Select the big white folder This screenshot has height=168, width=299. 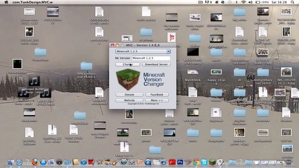(240, 14)
